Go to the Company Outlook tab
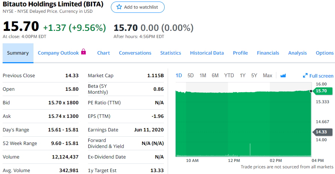 point(58,53)
